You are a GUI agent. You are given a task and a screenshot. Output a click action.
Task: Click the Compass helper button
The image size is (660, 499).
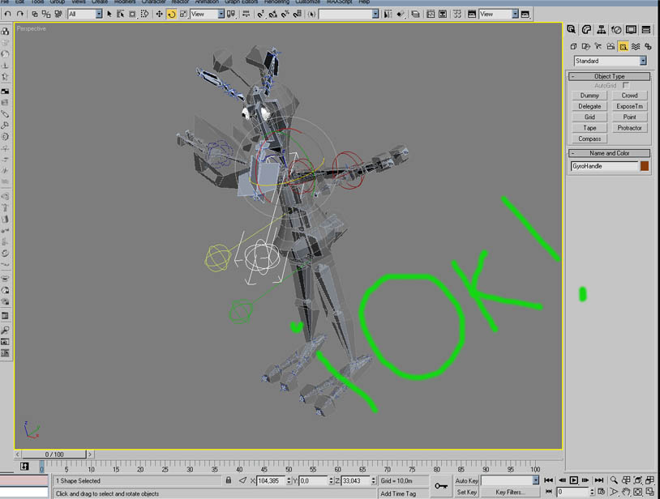point(589,139)
